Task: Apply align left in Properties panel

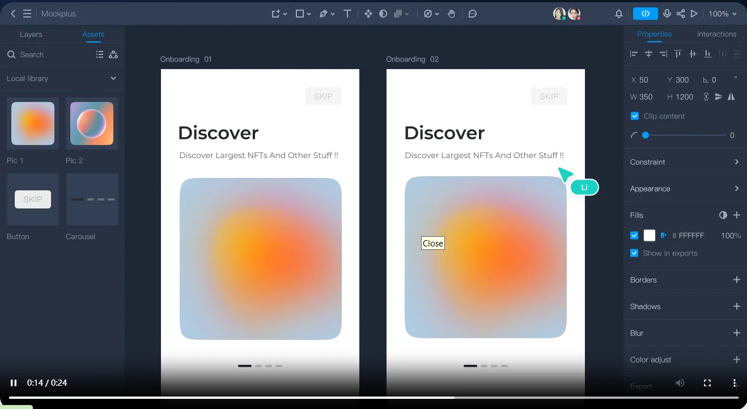Action: click(634, 53)
